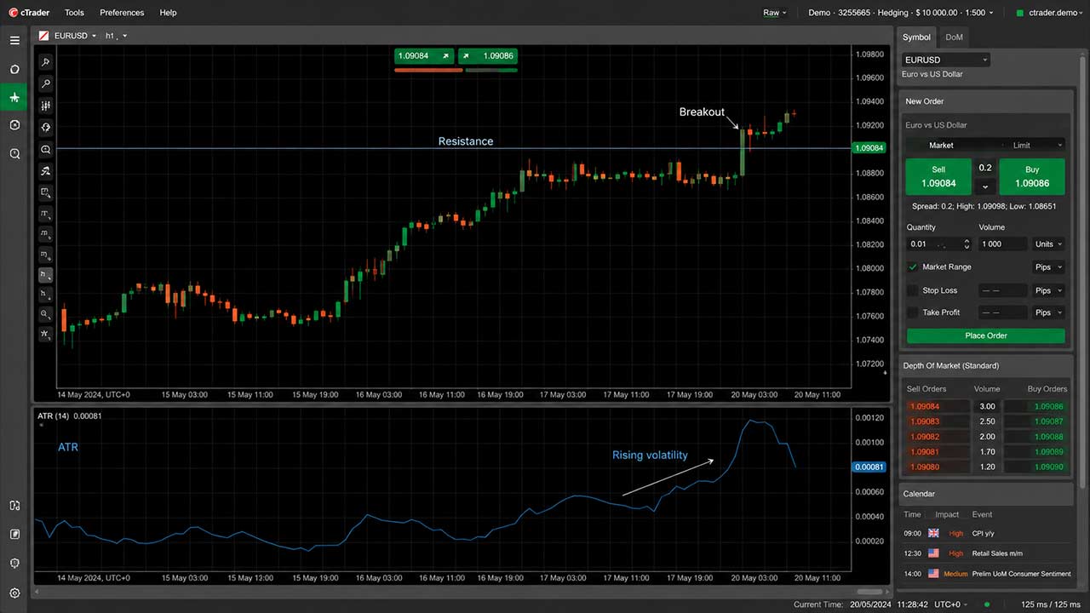This screenshot has width=1090, height=613.
Task: Click the star-shaped icon ending chart toolbar
Action: [x=46, y=334]
